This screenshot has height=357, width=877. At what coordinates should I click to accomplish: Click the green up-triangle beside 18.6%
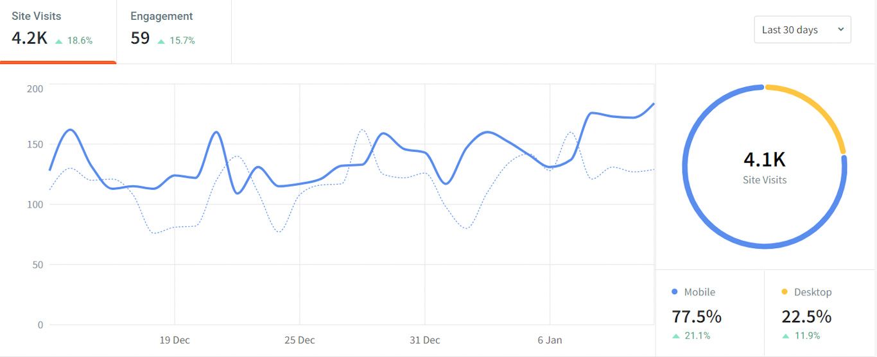click(59, 41)
